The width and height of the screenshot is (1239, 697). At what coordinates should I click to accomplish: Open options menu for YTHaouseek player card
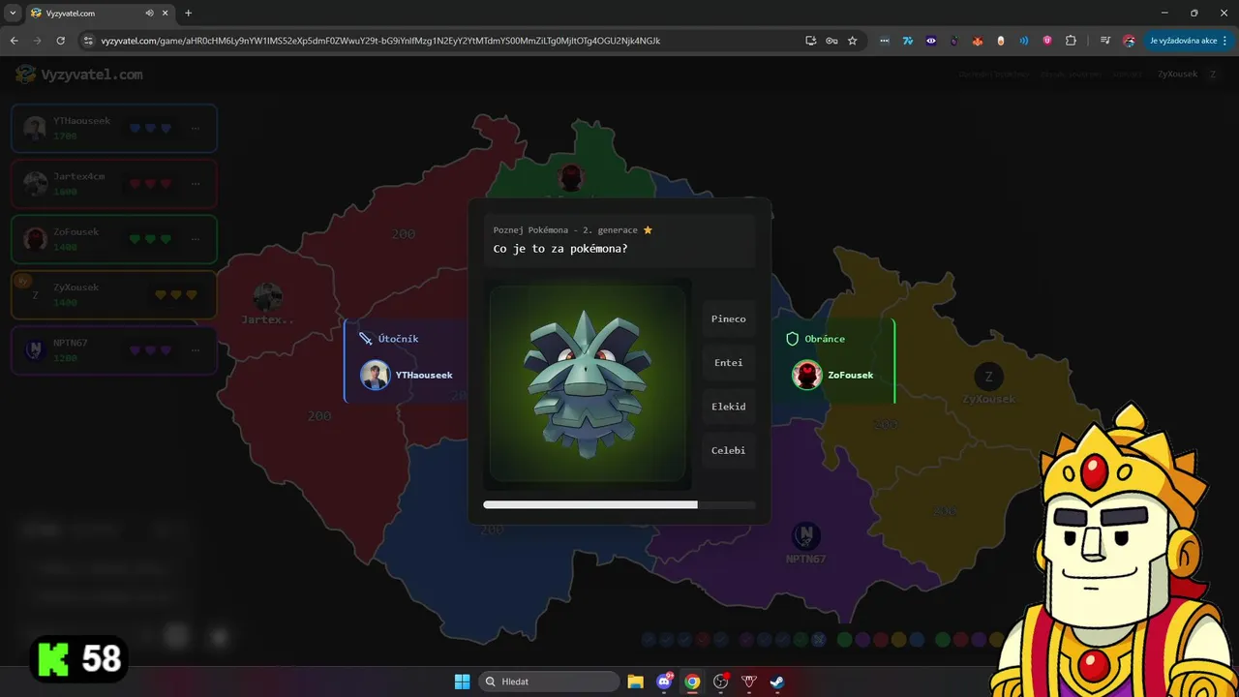[x=196, y=128]
